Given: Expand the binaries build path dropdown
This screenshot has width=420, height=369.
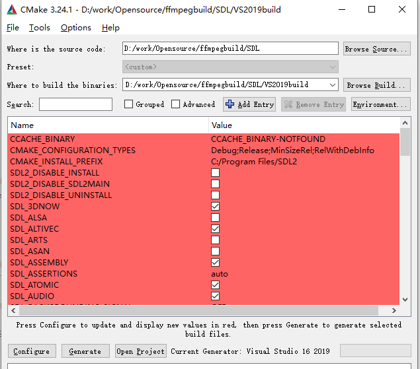Looking at the screenshot, I should [x=332, y=84].
